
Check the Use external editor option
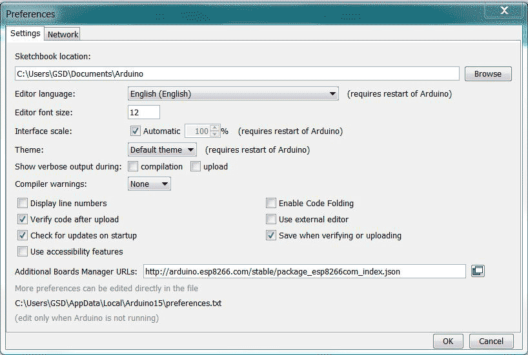pyautogui.click(x=270, y=219)
